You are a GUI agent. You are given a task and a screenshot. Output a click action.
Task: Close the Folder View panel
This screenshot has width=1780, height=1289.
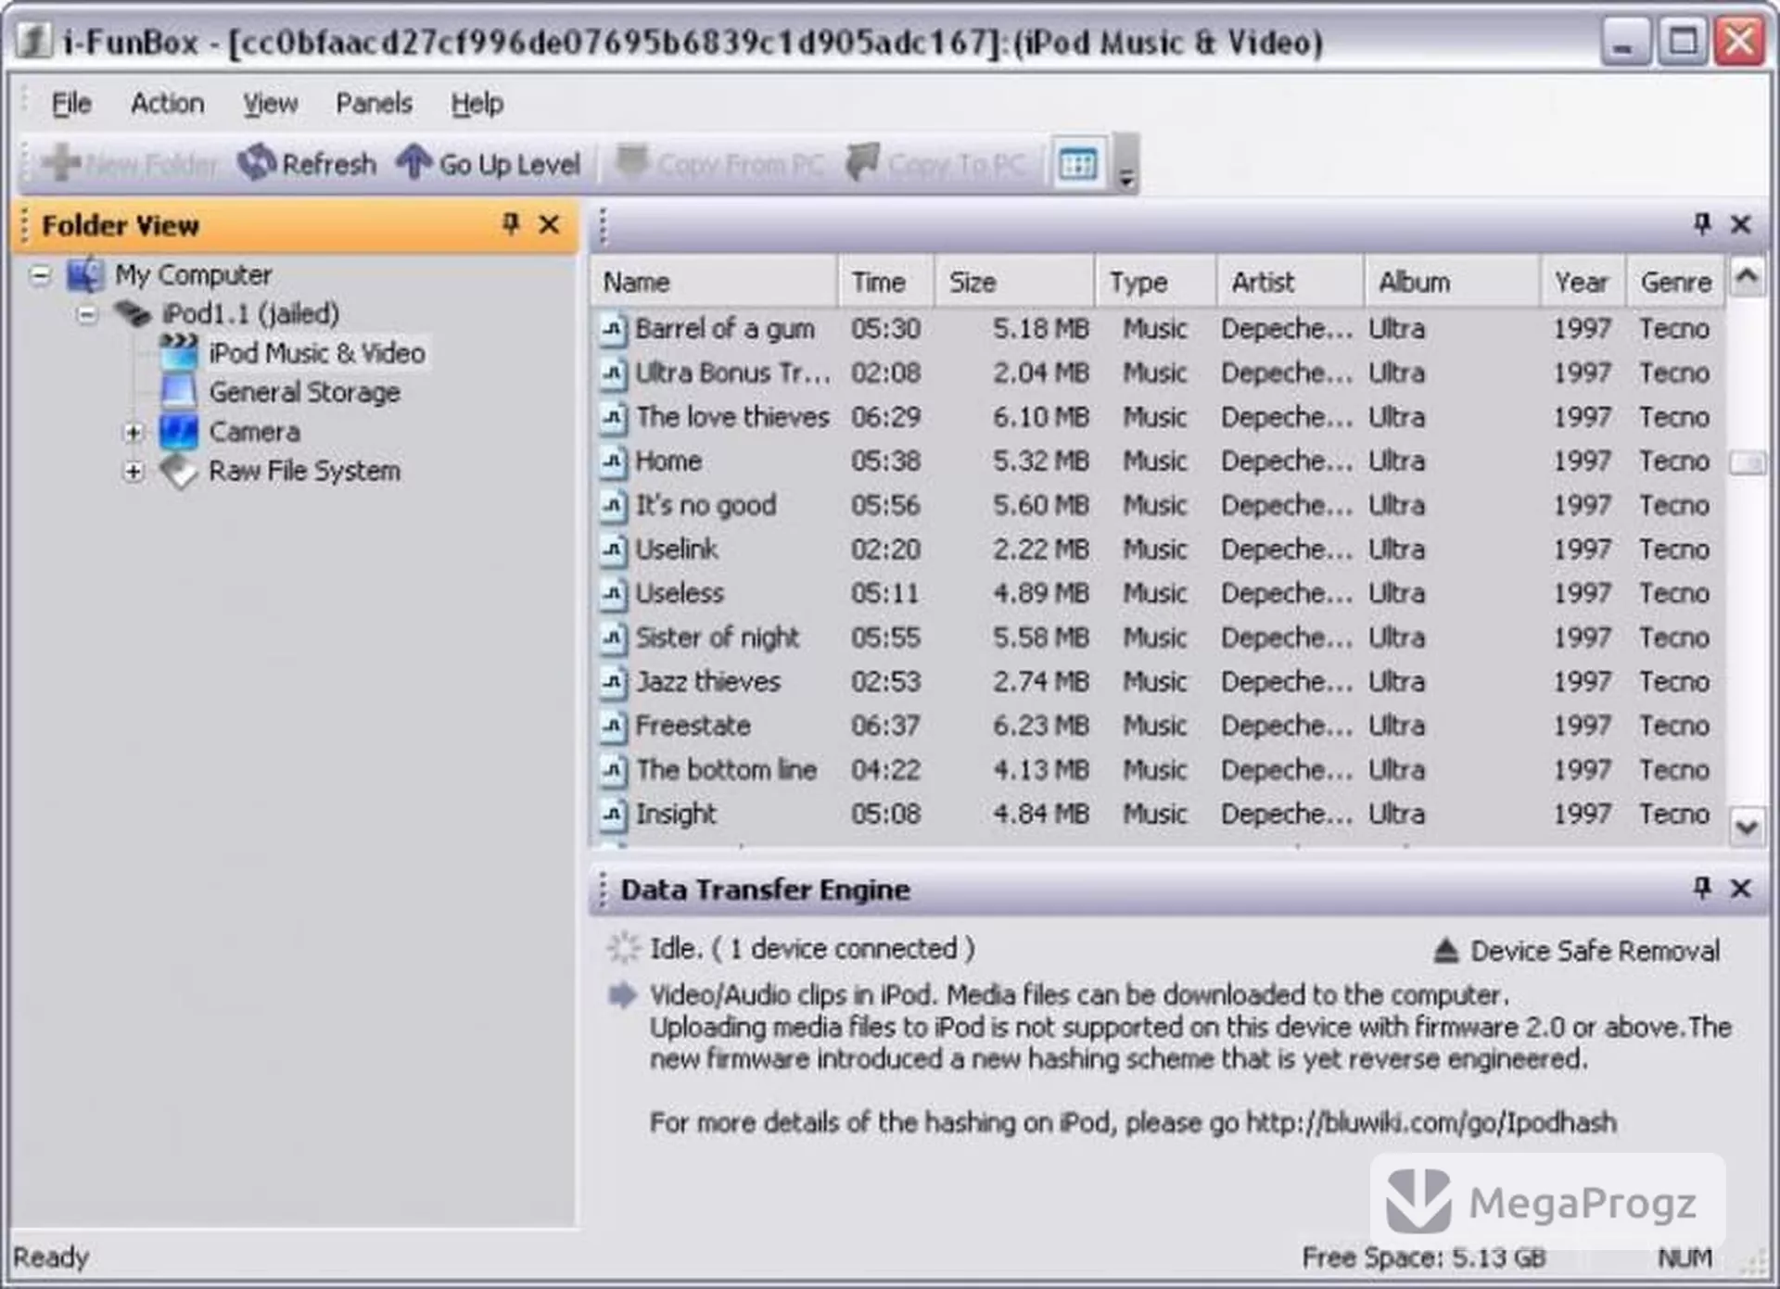tap(550, 224)
